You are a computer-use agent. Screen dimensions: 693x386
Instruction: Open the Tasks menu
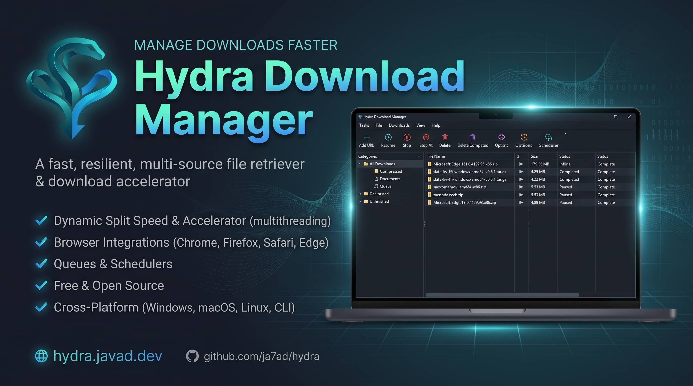coord(364,125)
